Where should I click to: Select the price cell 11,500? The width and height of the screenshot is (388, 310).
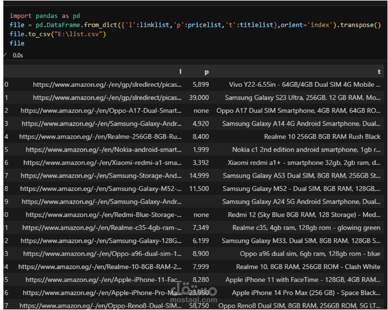pos(199,189)
